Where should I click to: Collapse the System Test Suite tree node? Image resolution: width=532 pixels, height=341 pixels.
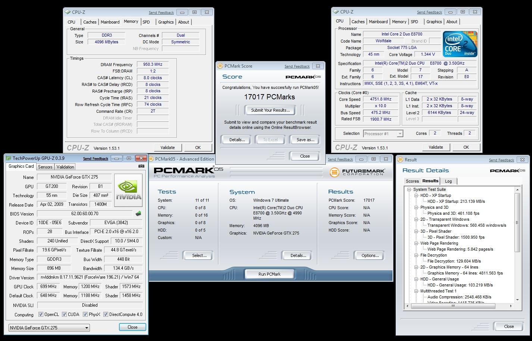[x=409, y=190]
